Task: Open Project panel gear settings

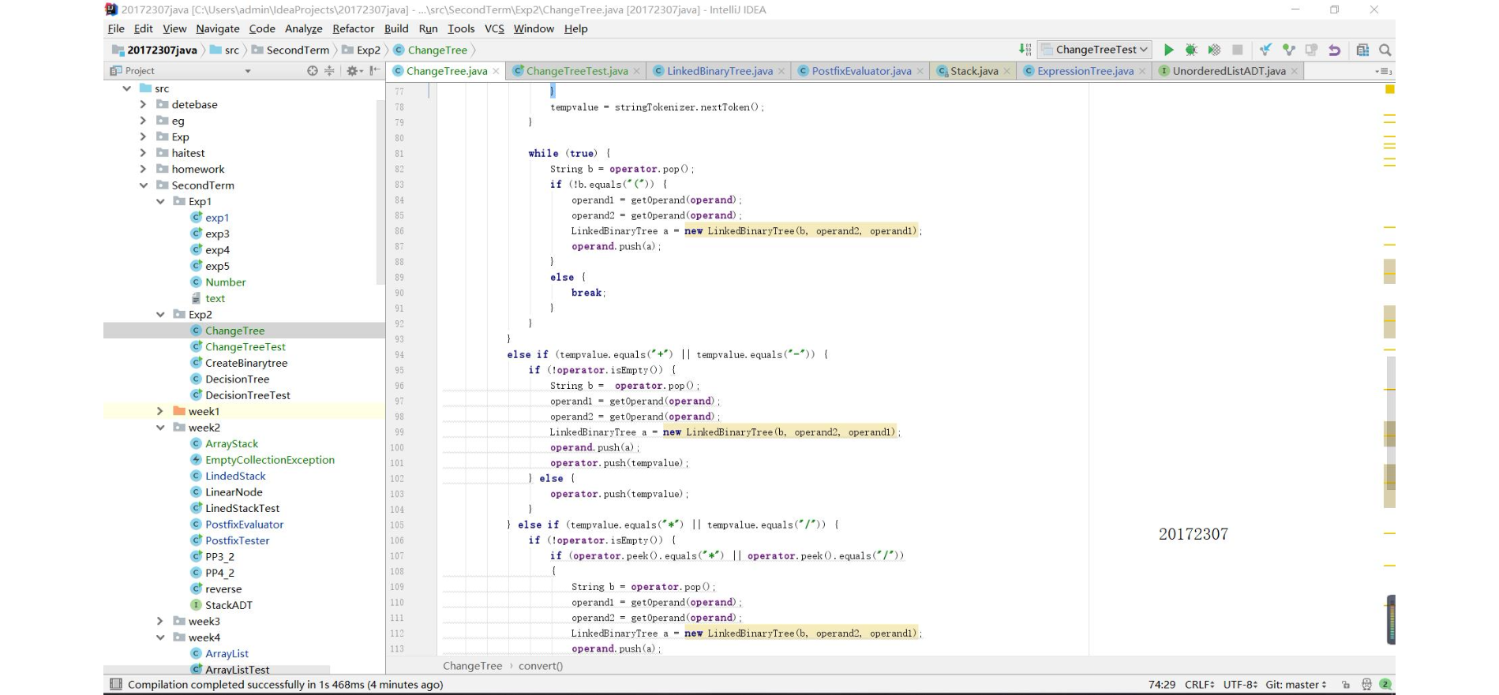Action: [354, 71]
